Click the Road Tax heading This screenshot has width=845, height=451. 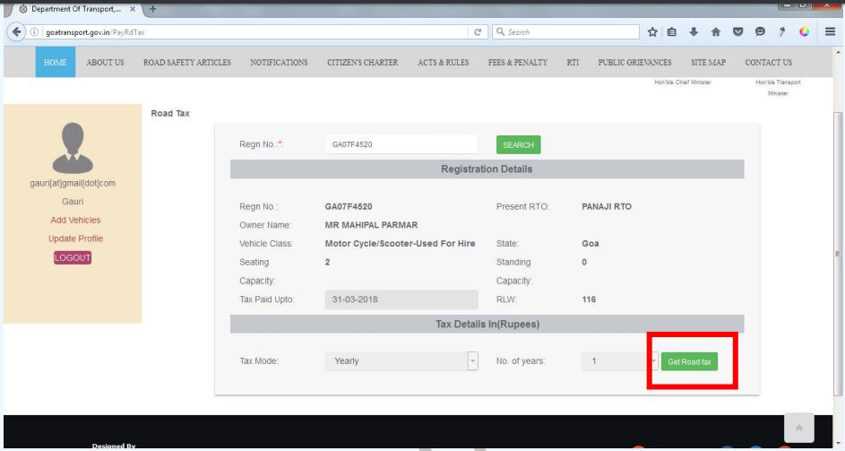(170, 113)
